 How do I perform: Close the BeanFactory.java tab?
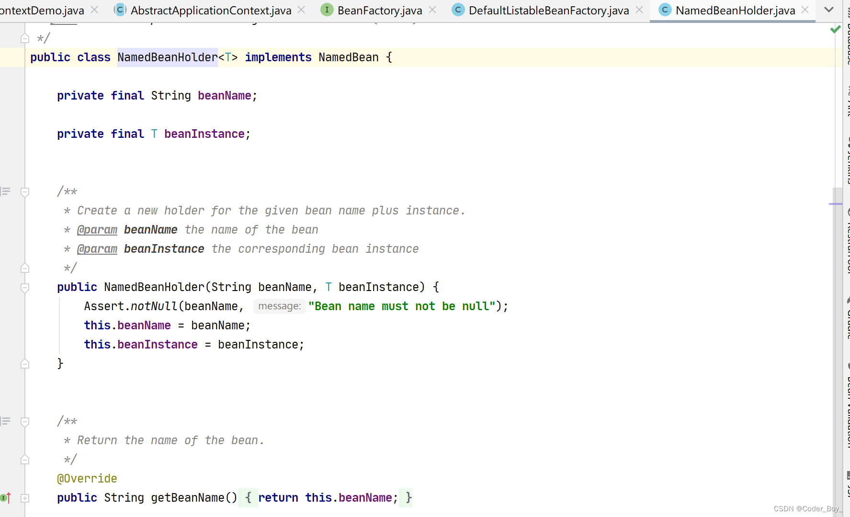(x=432, y=10)
